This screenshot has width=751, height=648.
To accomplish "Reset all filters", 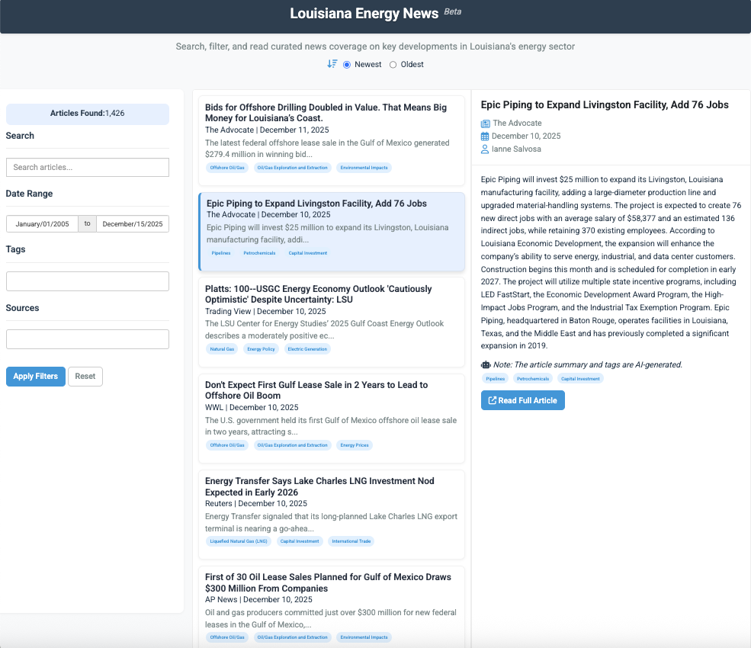I will pyautogui.click(x=85, y=377).
